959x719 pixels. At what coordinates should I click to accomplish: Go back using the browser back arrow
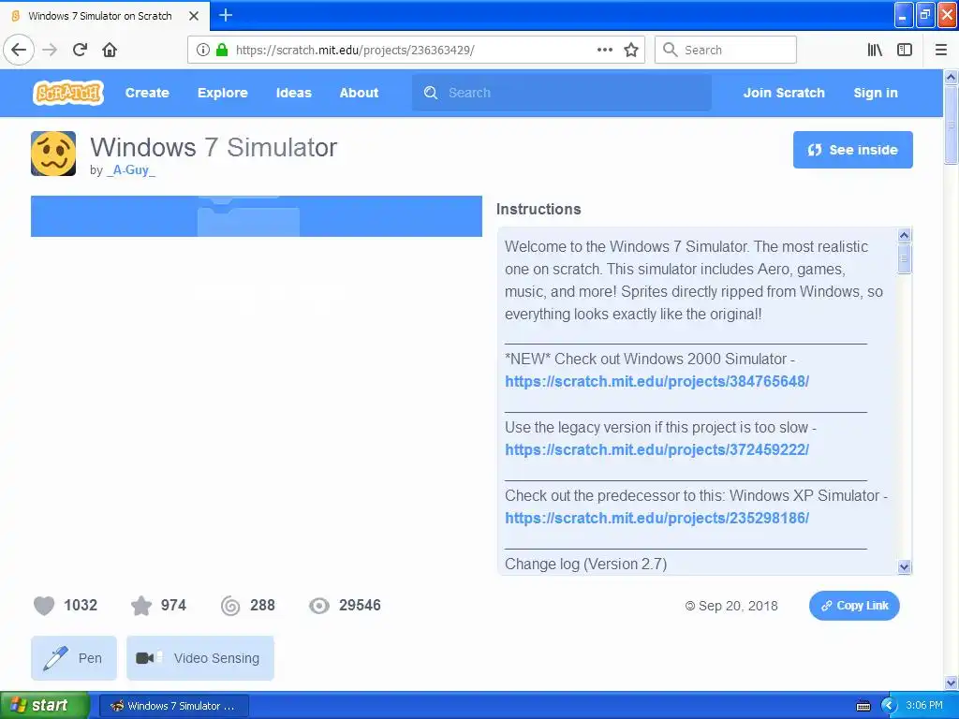(x=19, y=50)
